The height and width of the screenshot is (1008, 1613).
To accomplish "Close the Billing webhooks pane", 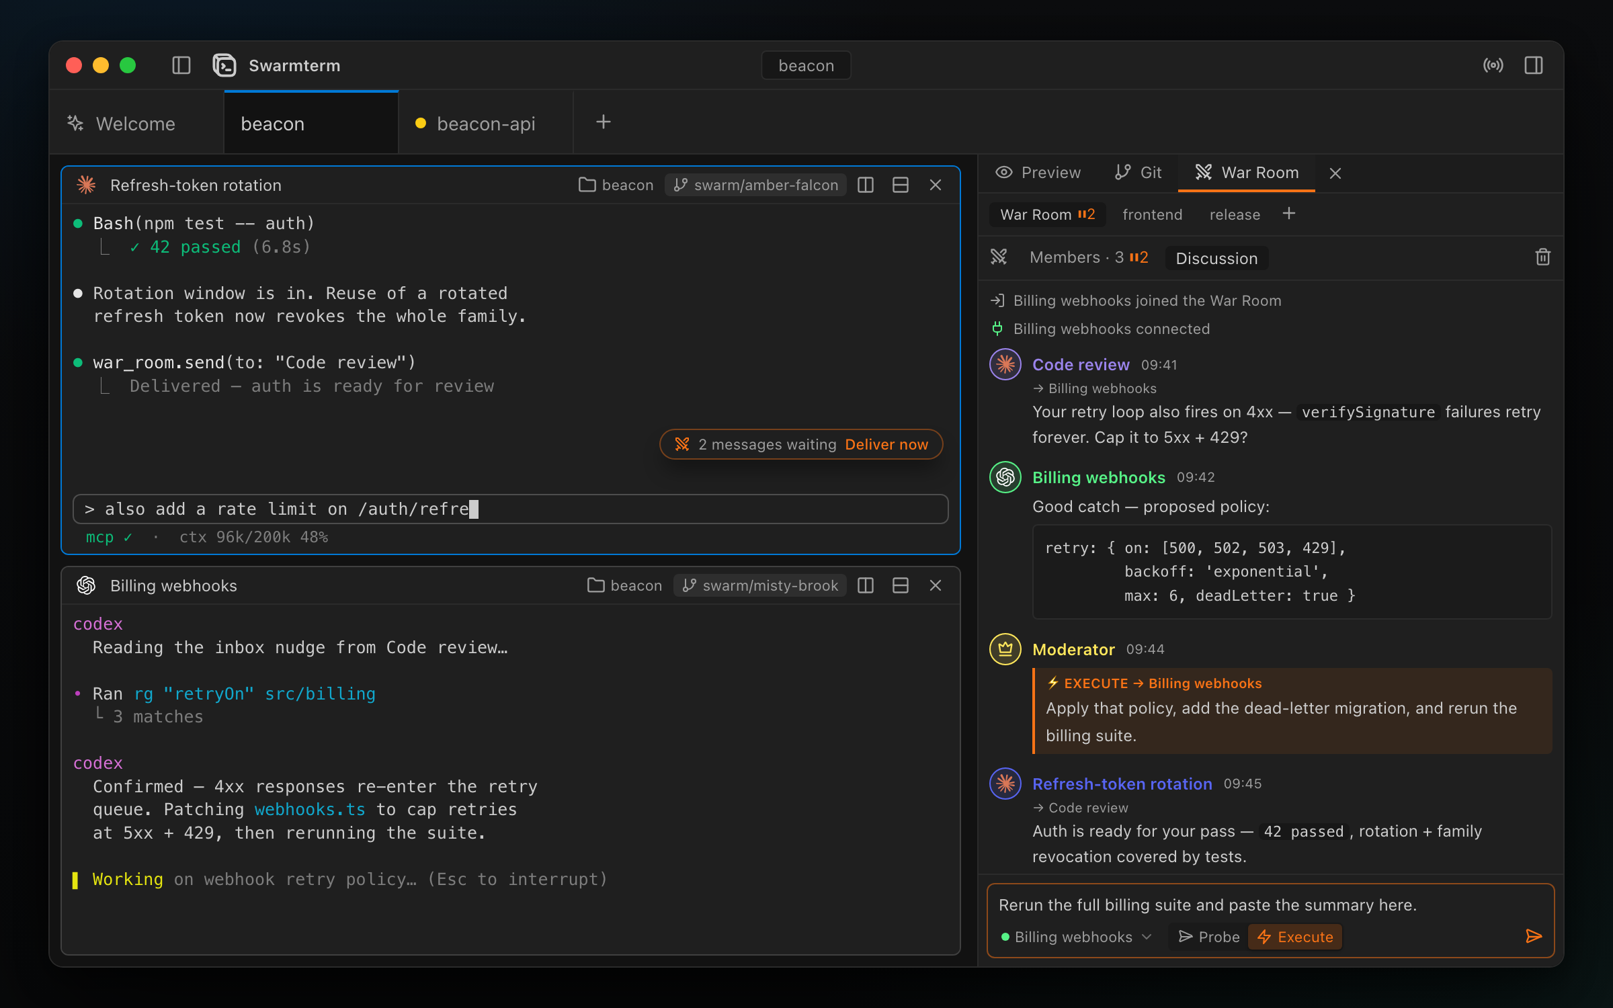I will pos(936,585).
